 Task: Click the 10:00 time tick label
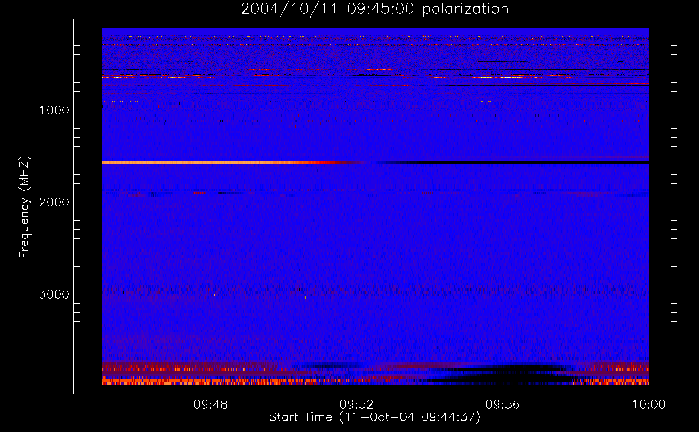click(x=649, y=405)
